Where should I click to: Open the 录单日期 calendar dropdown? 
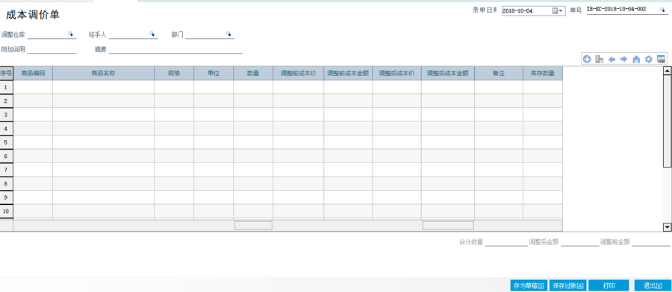(558, 10)
